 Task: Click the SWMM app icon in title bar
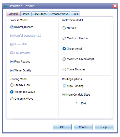coord(5,6)
